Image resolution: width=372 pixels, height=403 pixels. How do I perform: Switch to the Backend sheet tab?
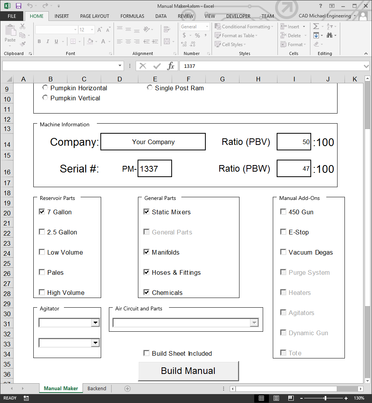pyautogui.click(x=96, y=388)
